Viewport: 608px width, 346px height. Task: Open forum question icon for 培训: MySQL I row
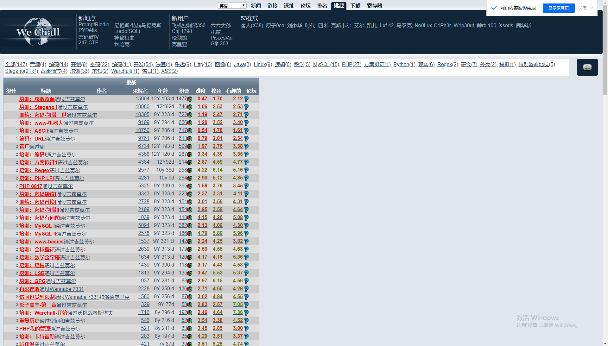coord(246,226)
